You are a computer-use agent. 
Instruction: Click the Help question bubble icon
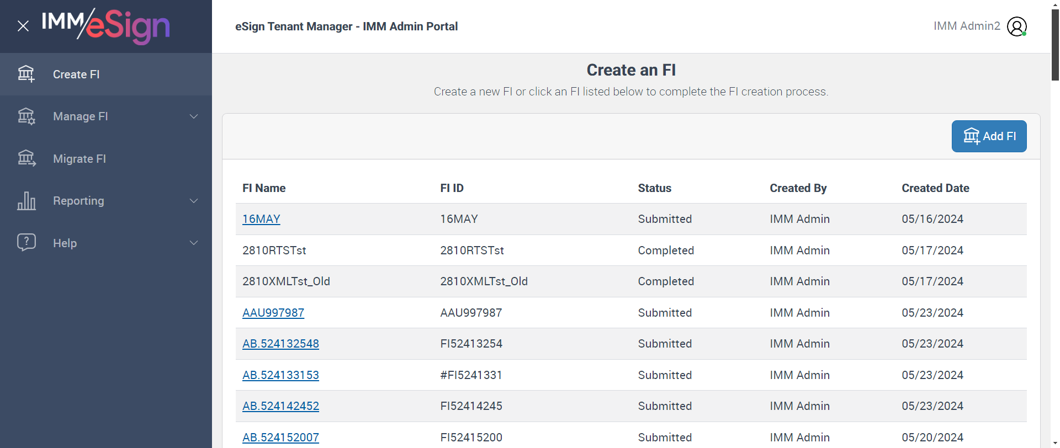26,242
